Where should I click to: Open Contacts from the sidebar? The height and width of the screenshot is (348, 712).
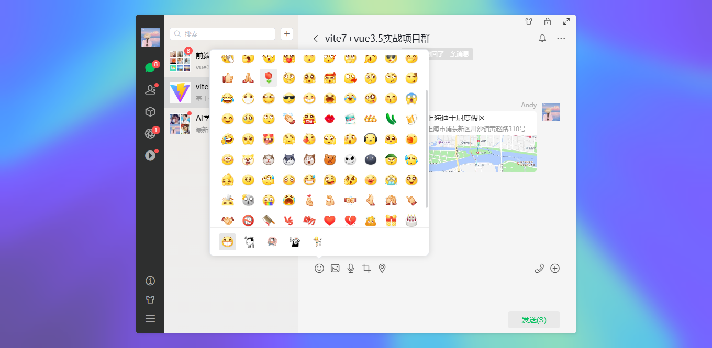click(150, 89)
